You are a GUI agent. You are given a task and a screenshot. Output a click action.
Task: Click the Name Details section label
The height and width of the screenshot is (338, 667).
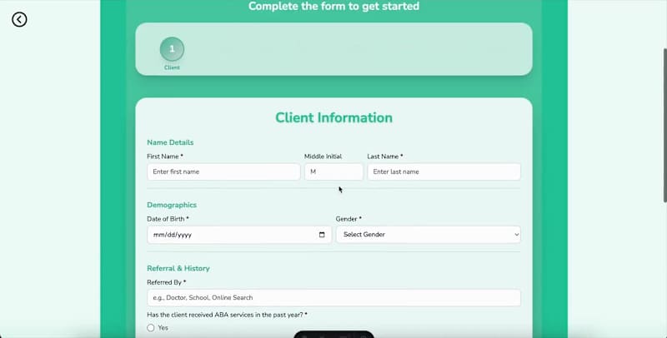(170, 142)
